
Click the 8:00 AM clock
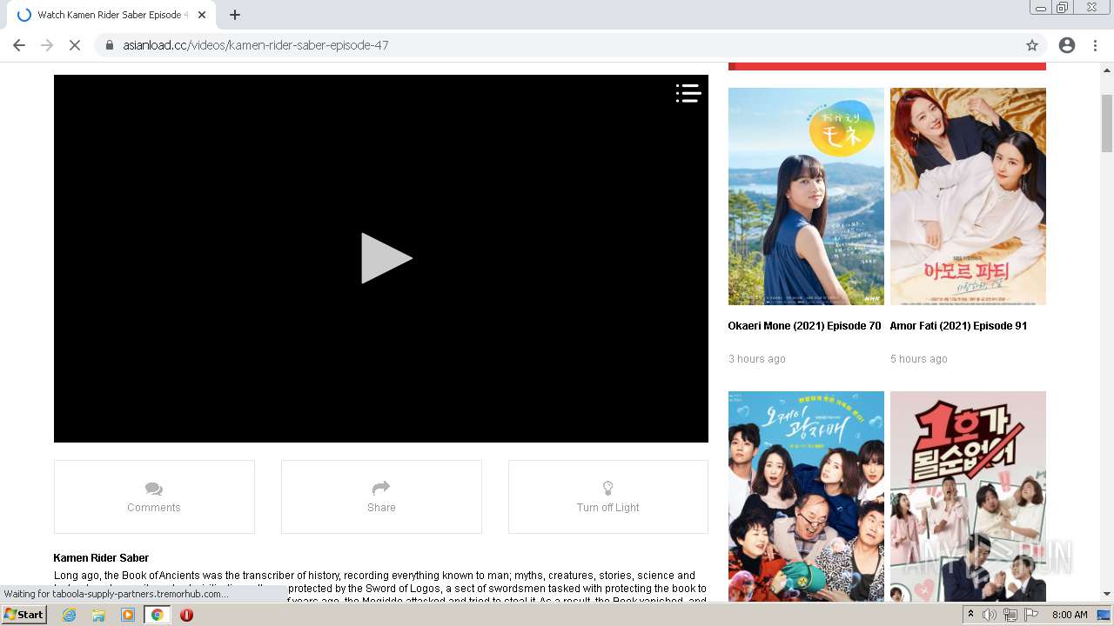(x=1070, y=615)
